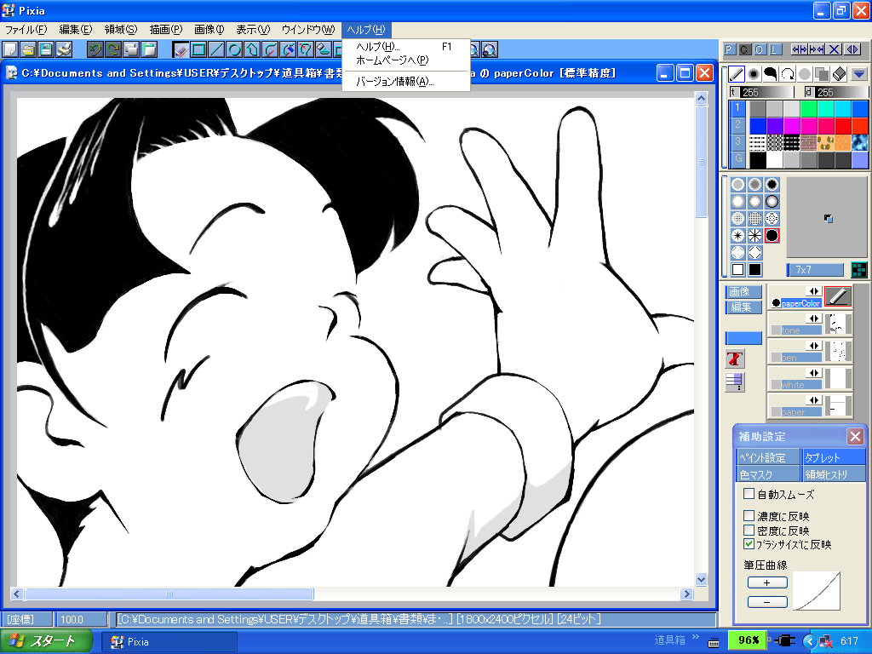The height and width of the screenshot is (654, 872).
Task: Click the brush pattern grid icon beside 7x7
Action: [858, 270]
